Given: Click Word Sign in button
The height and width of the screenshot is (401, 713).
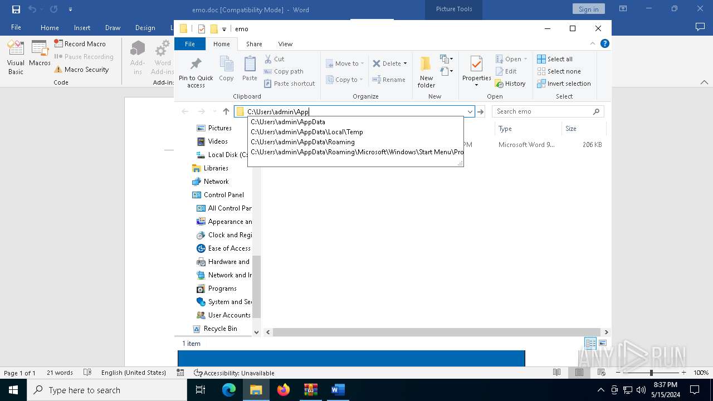Looking at the screenshot, I should coord(588,9).
